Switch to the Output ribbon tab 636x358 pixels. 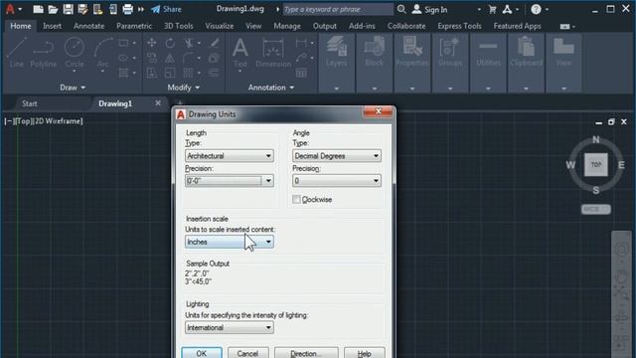click(x=325, y=26)
